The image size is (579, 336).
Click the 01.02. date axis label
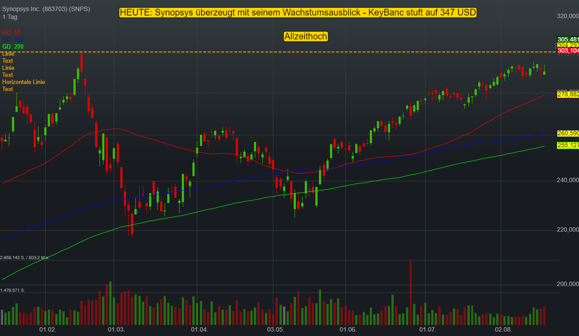point(48,330)
